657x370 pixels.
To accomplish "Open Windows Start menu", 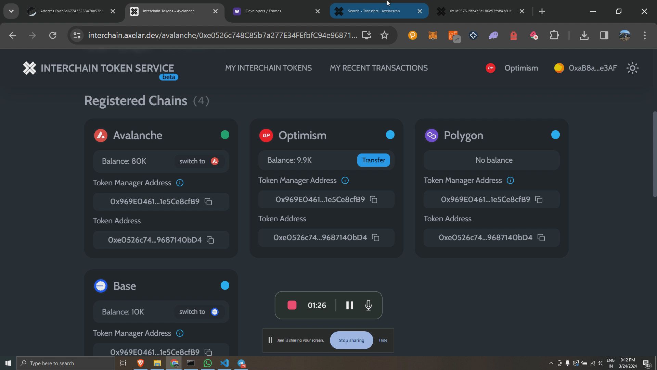I will pyautogui.click(x=8, y=363).
